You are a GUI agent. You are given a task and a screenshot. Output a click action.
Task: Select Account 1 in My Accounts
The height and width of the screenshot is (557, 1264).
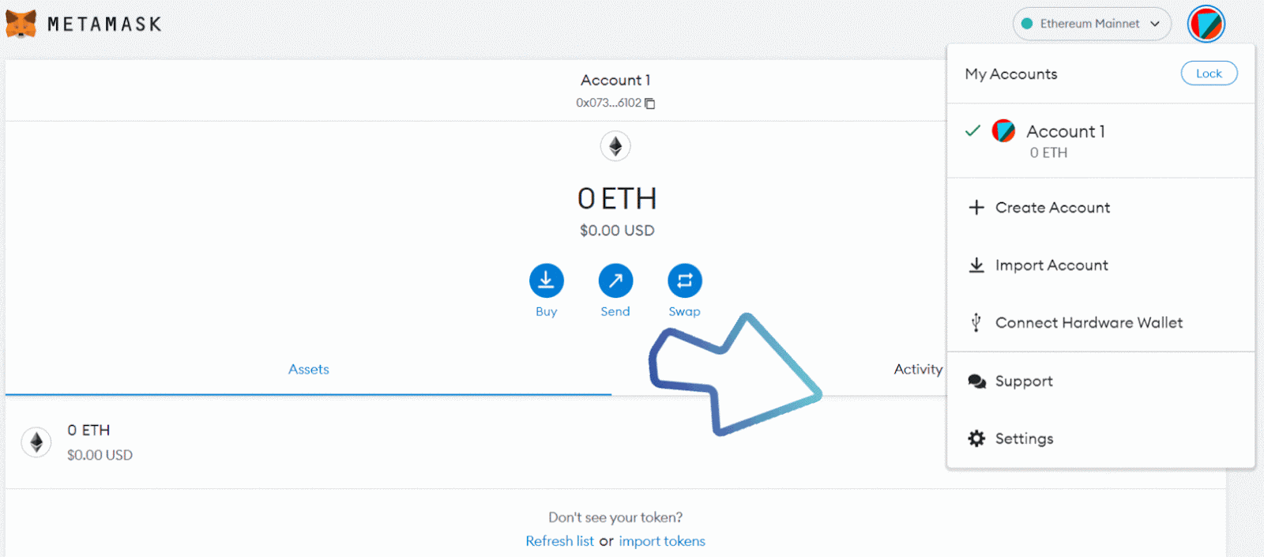[1100, 141]
